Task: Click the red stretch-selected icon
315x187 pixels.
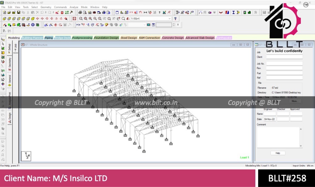Action: point(56,25)
